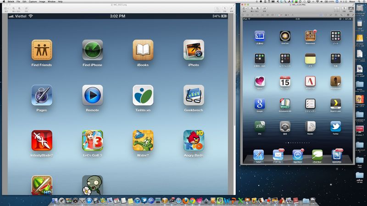Image resolution: width=367 pixels, height=206 pixels.
Task: Open the Edit menu
Action: click(24, 1)
